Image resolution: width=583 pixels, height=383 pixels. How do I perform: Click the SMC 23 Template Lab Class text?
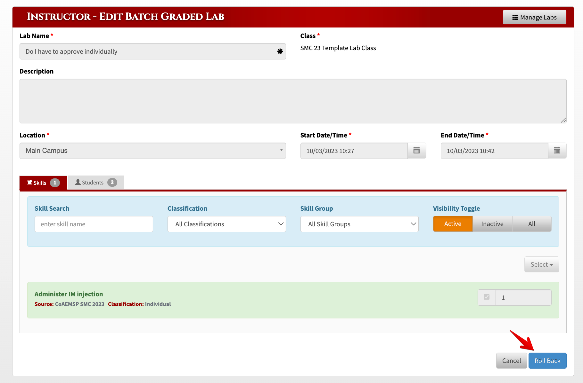pos(338,48)
